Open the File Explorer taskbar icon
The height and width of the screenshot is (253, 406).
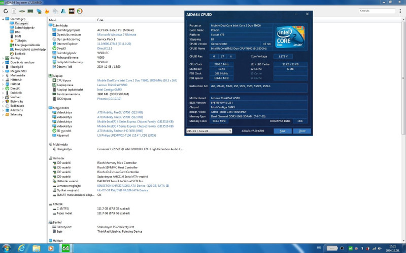tap(36, 248)
